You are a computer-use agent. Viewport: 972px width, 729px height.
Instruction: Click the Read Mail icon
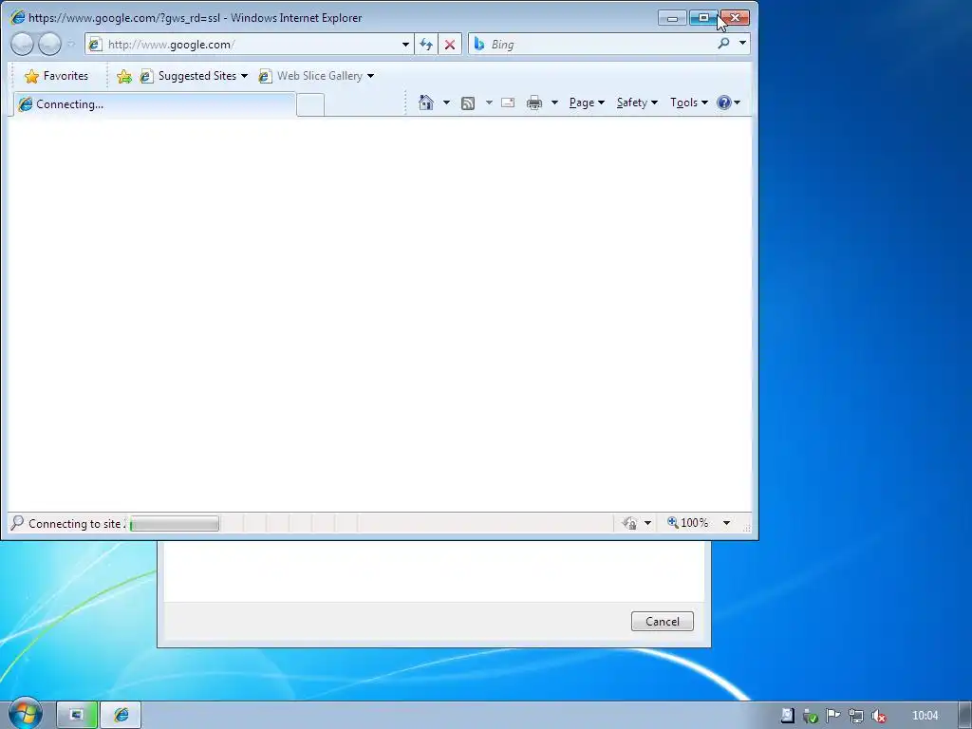coord(508,103)
